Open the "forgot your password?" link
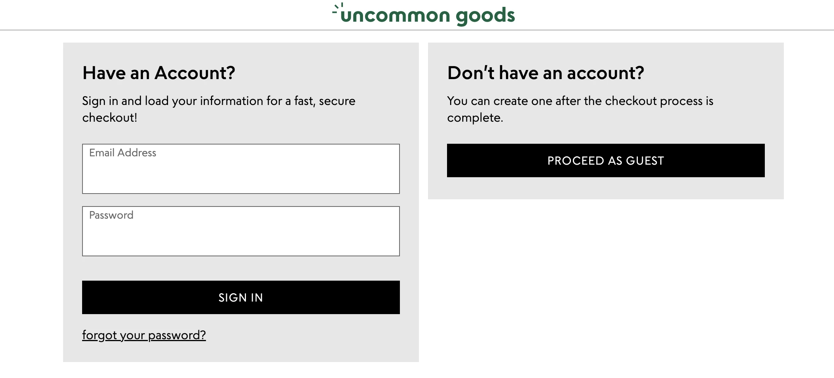 click(x=144, y=335)
